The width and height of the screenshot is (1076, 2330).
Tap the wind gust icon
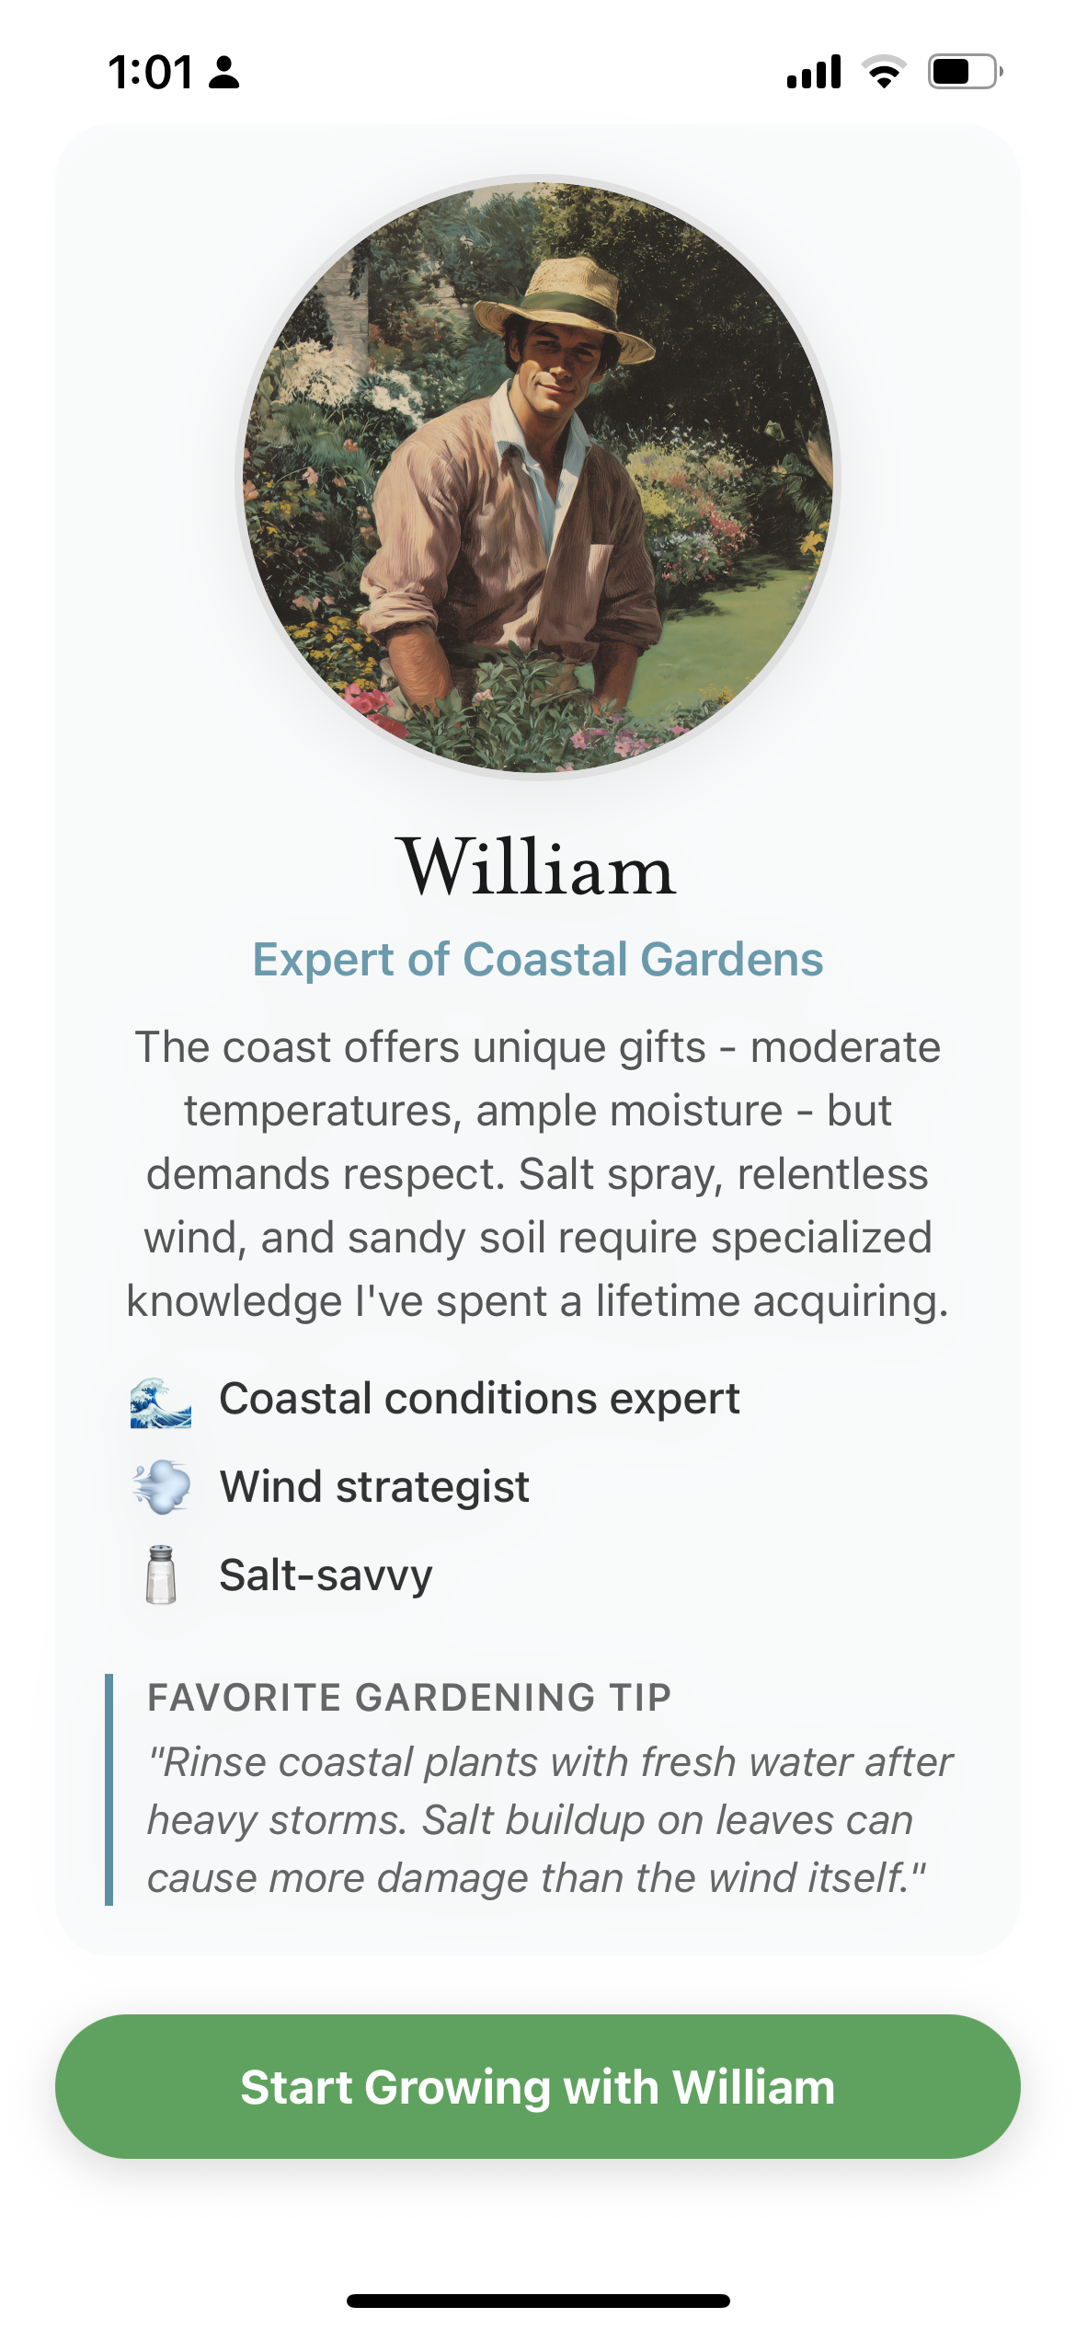160,1484
